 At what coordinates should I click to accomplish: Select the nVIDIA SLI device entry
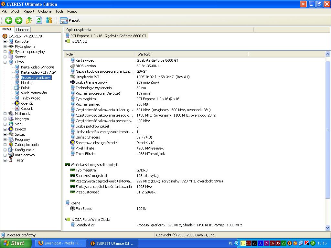[76, 41]
